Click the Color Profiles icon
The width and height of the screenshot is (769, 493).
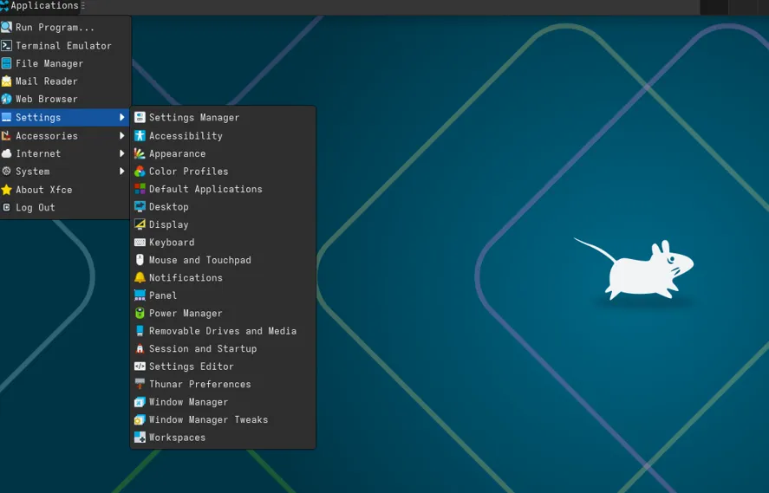140,171
